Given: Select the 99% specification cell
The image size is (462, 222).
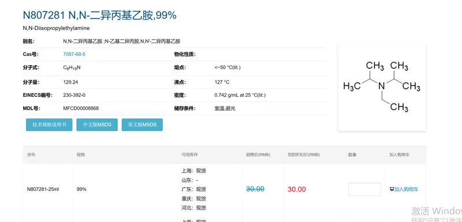Looking at the screenshot, I should [x=81, y=189].
